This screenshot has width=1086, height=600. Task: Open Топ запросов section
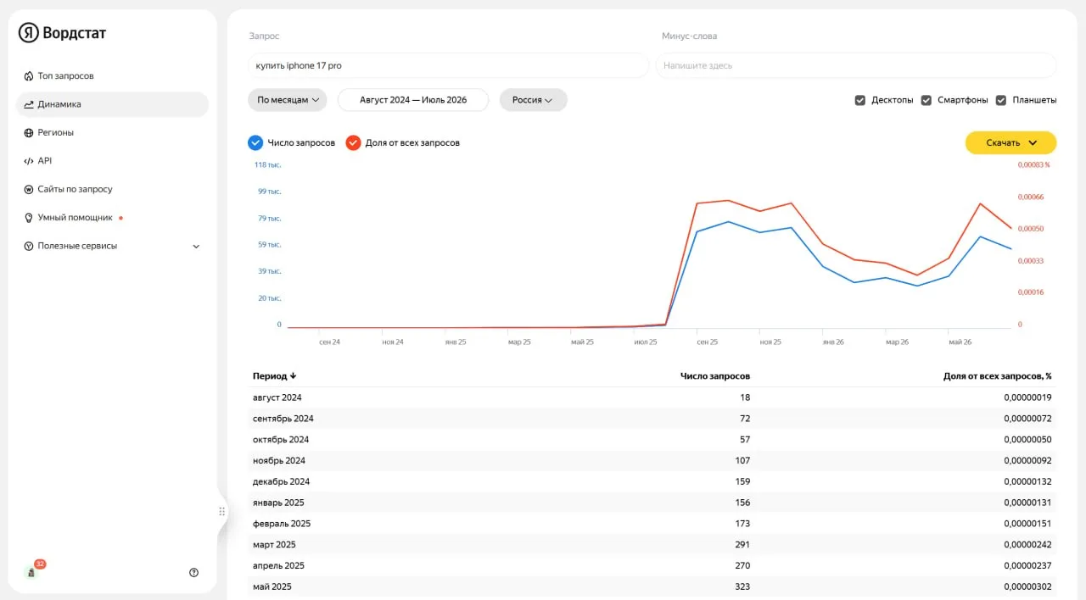(x=112, y=76)
